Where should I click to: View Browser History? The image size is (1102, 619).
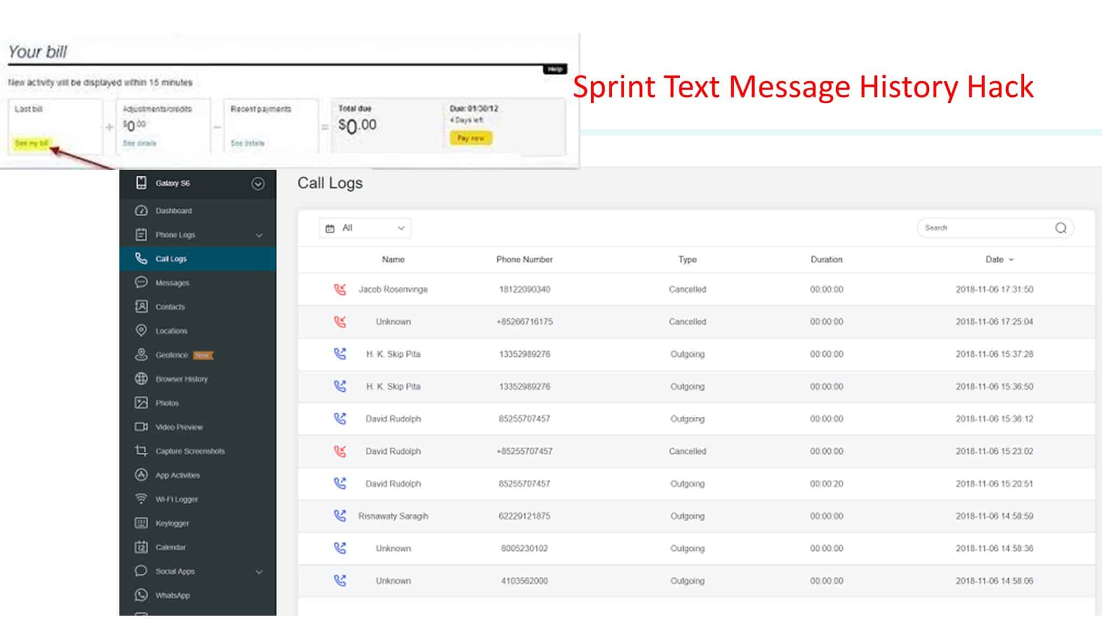pyautogui.click(x=180, y=379)
